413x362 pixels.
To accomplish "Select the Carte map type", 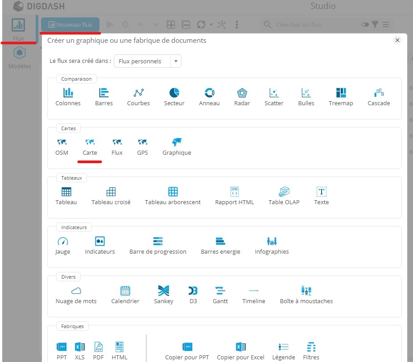I will pos(90,147).
